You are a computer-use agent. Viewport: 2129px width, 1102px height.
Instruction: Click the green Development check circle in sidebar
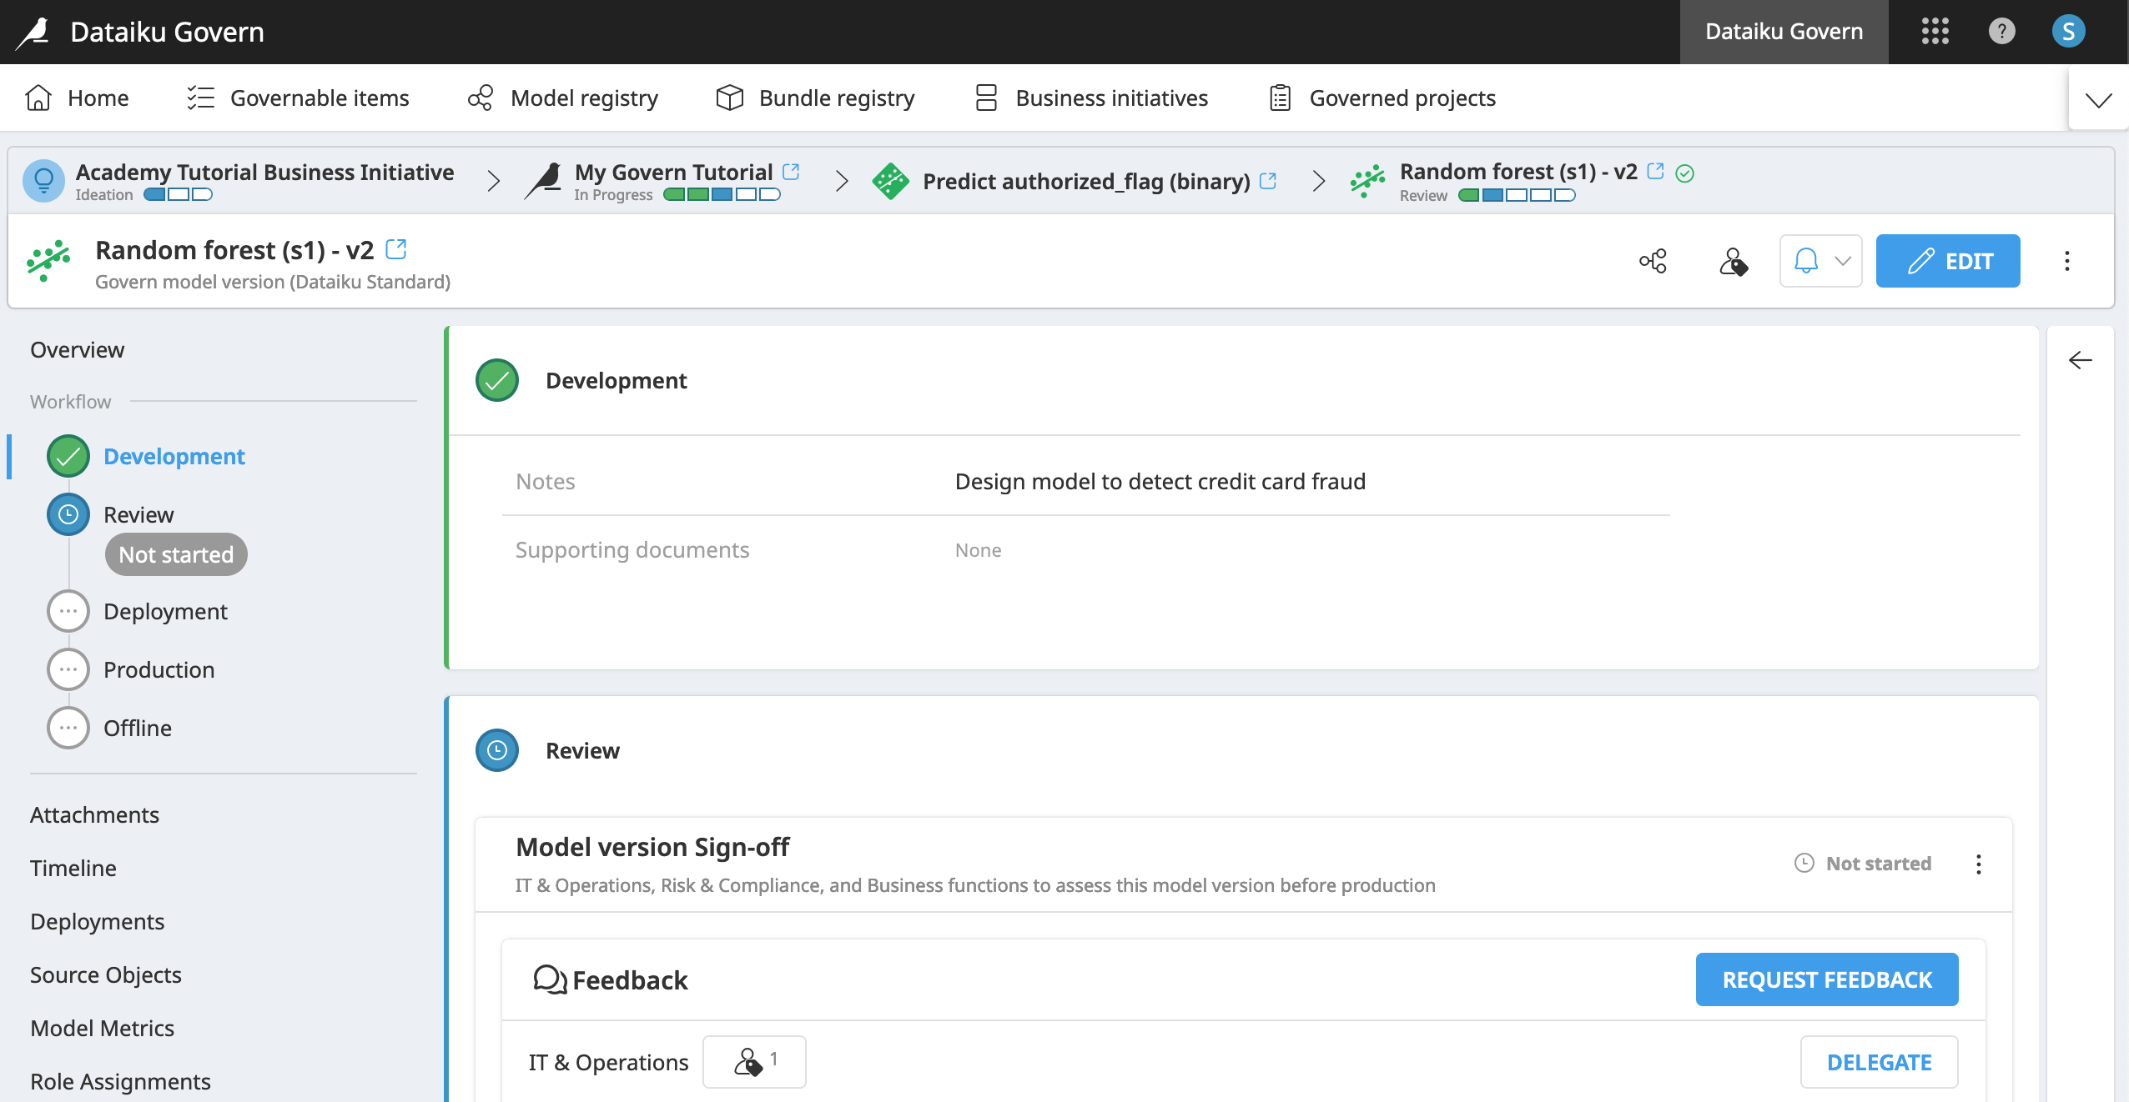(x=68, y=456)
